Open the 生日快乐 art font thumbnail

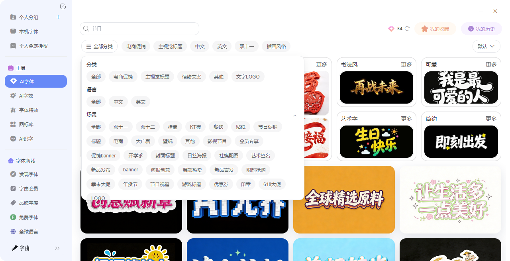[376, 141]
